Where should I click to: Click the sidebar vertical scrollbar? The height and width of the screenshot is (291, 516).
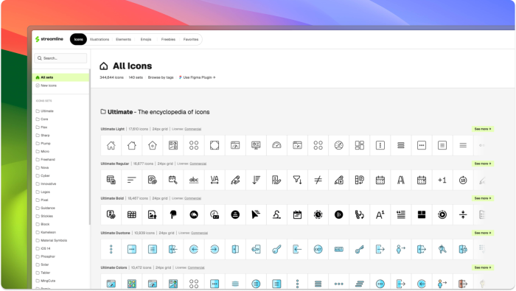pos(89,147)
